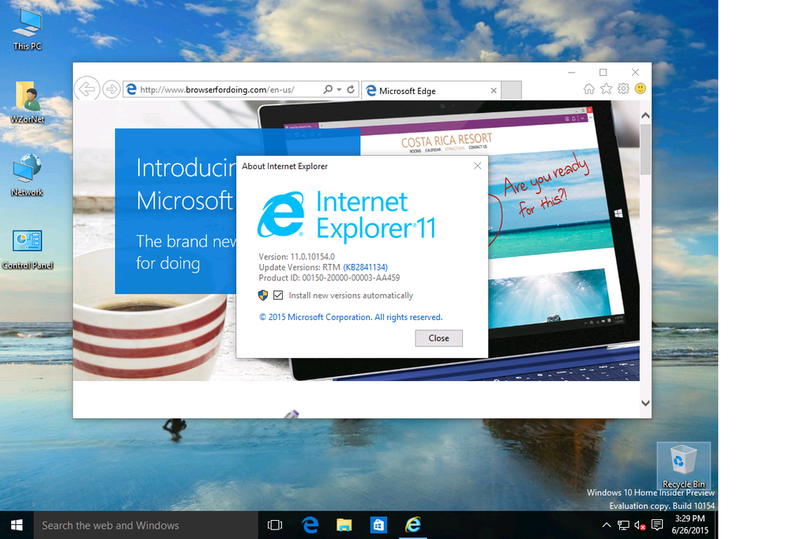Open the Action Center notifications icon
808x539 pixels.
coord(657,525)
